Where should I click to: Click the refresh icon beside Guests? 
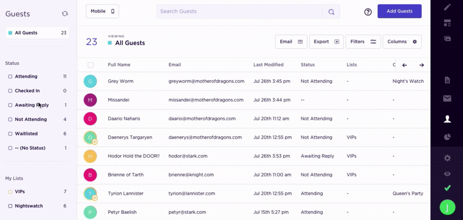[x=65, y=14]
